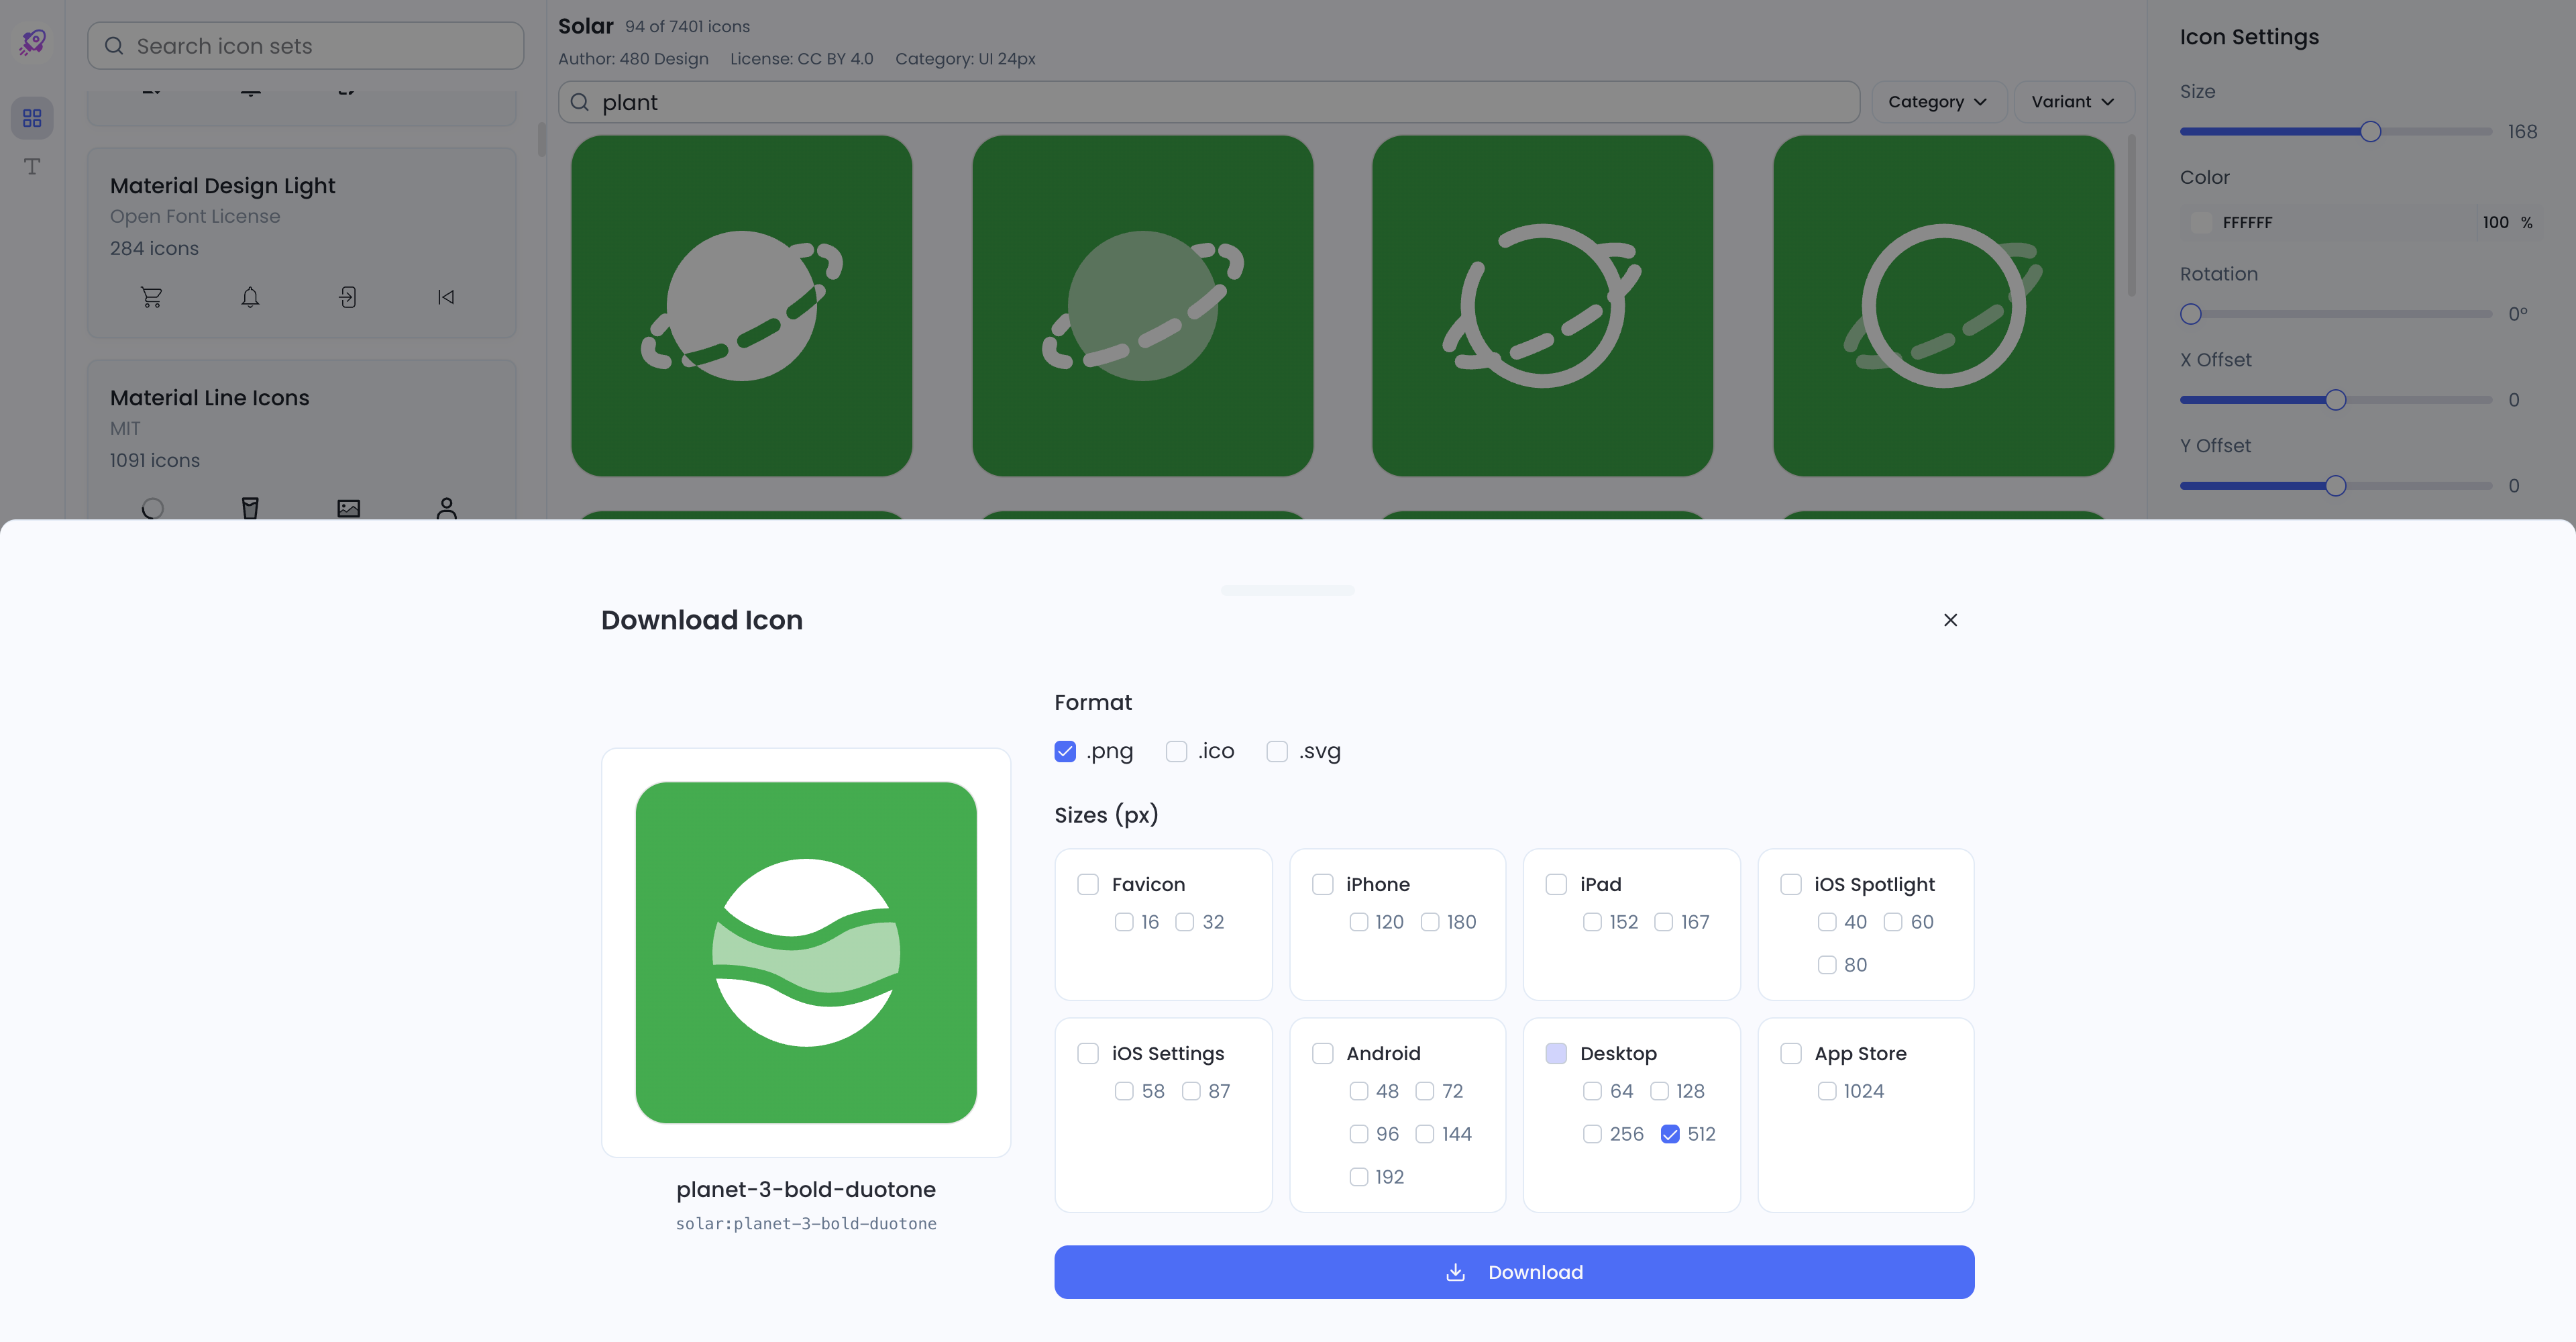
Task: Uncheck the 512 Desktop size
Action: (1671, 1134)
